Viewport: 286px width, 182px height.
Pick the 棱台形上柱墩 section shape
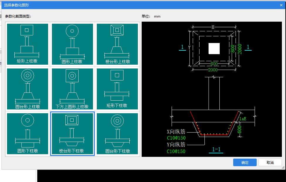117,44
